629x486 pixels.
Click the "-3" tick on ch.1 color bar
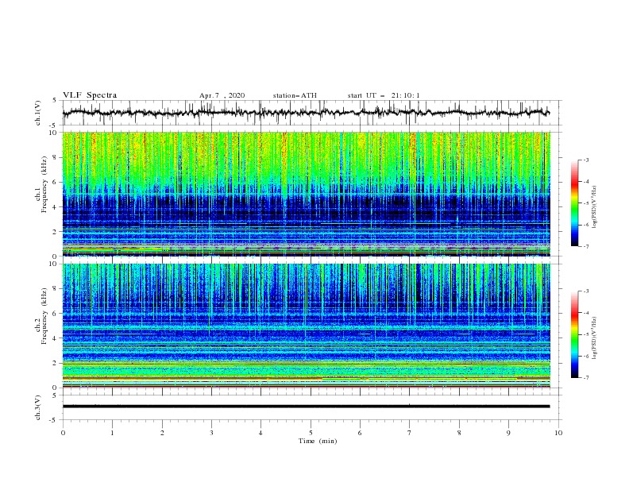[x=585, y=160]
